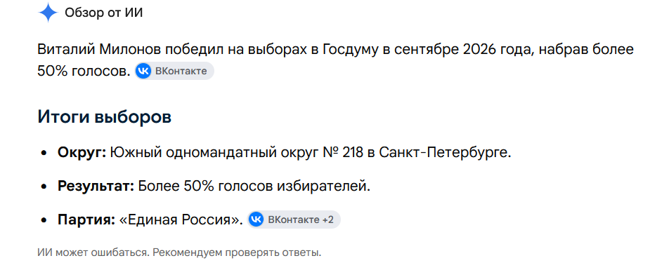Image resolution: width=669 pixels, height=270 pixels.
Task: Click the bold 'Партия:' label
Action: pos(86,220)
